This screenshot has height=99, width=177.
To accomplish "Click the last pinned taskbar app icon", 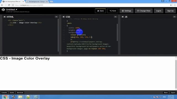I will (36, 97).
